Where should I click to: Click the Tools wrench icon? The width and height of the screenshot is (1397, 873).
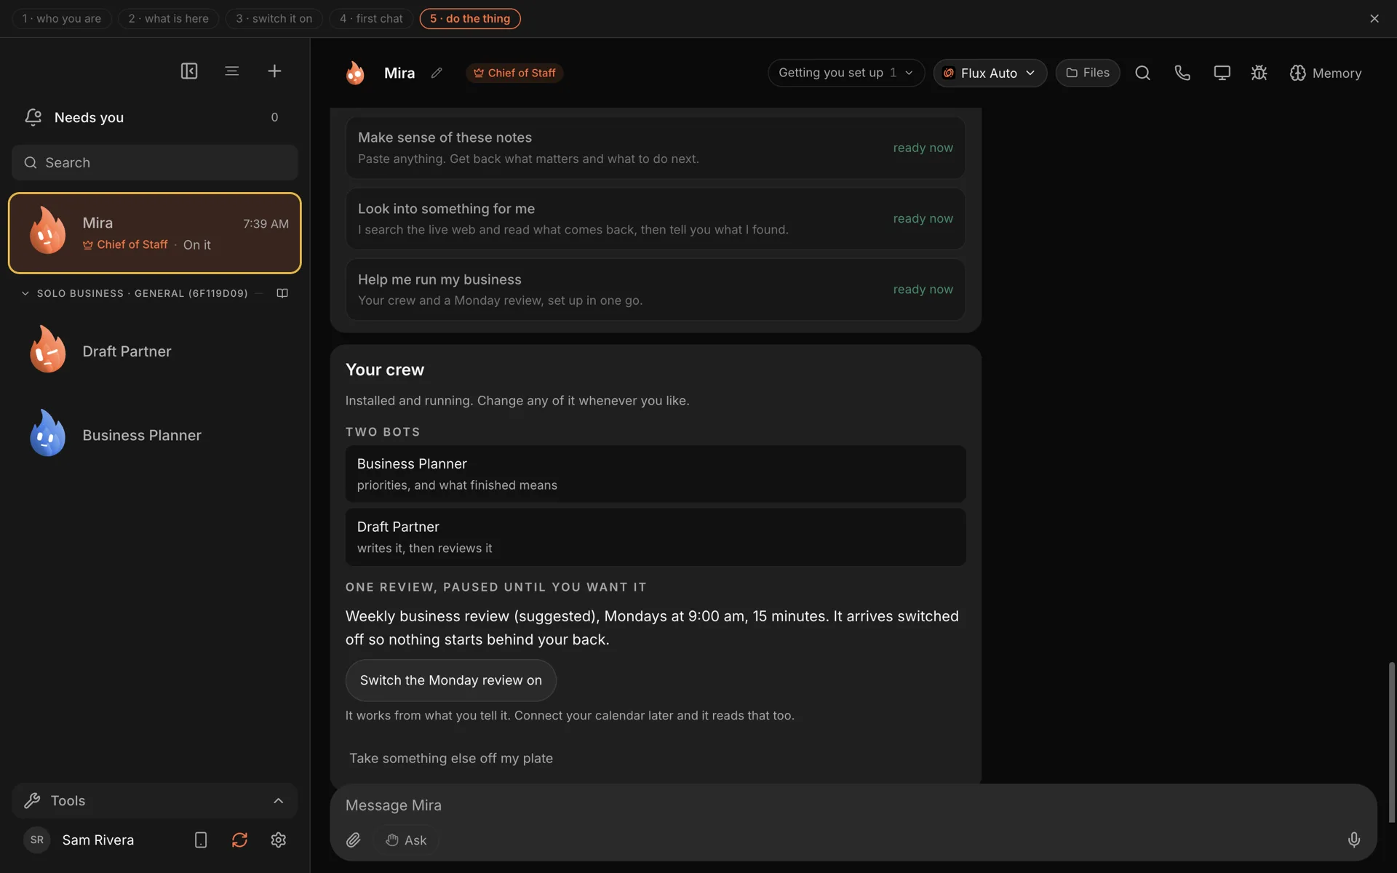[x=32, y=801]
